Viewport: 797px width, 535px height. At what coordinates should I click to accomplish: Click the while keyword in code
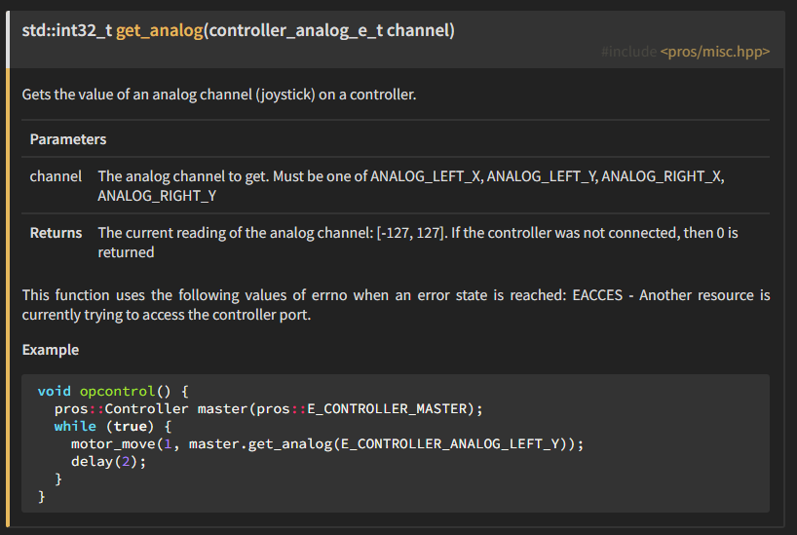pyautogui.click(x=75, y=426)
